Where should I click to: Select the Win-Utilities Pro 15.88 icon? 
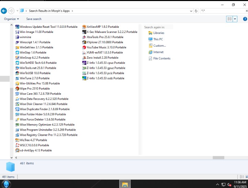point(17,83)
